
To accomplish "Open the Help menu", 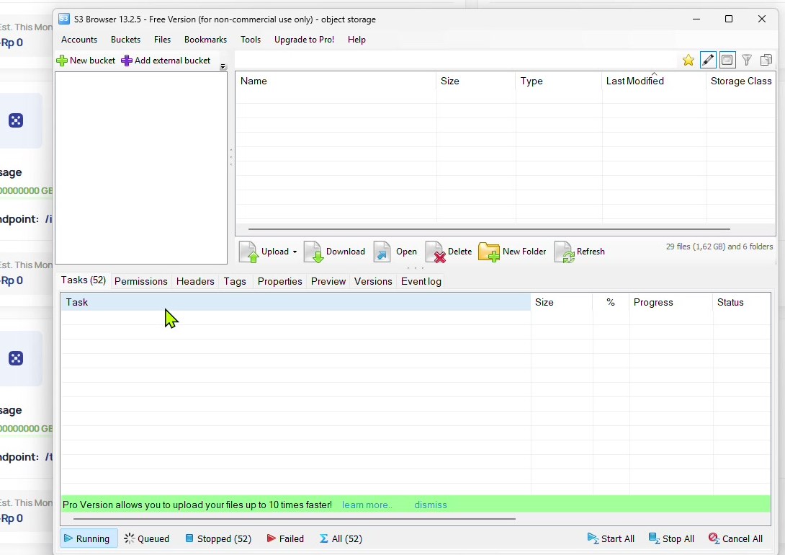I will [356, 40].
